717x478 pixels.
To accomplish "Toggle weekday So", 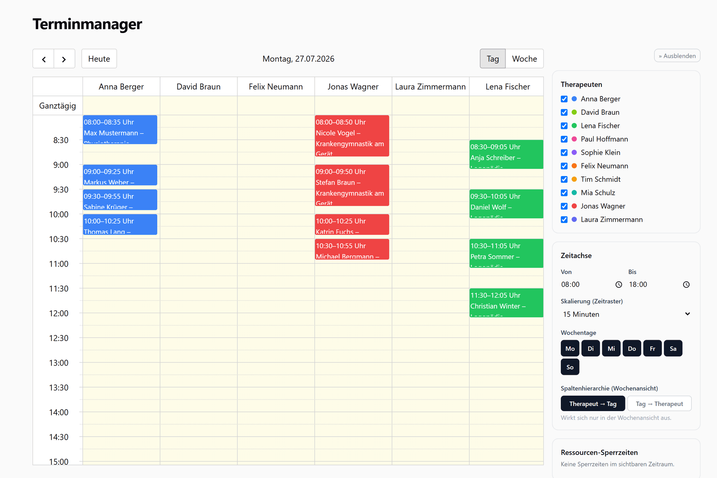I will (570, 367).
